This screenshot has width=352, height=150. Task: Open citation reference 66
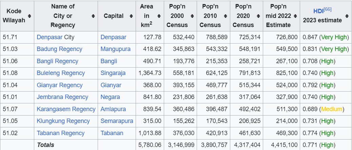(327, 9)
